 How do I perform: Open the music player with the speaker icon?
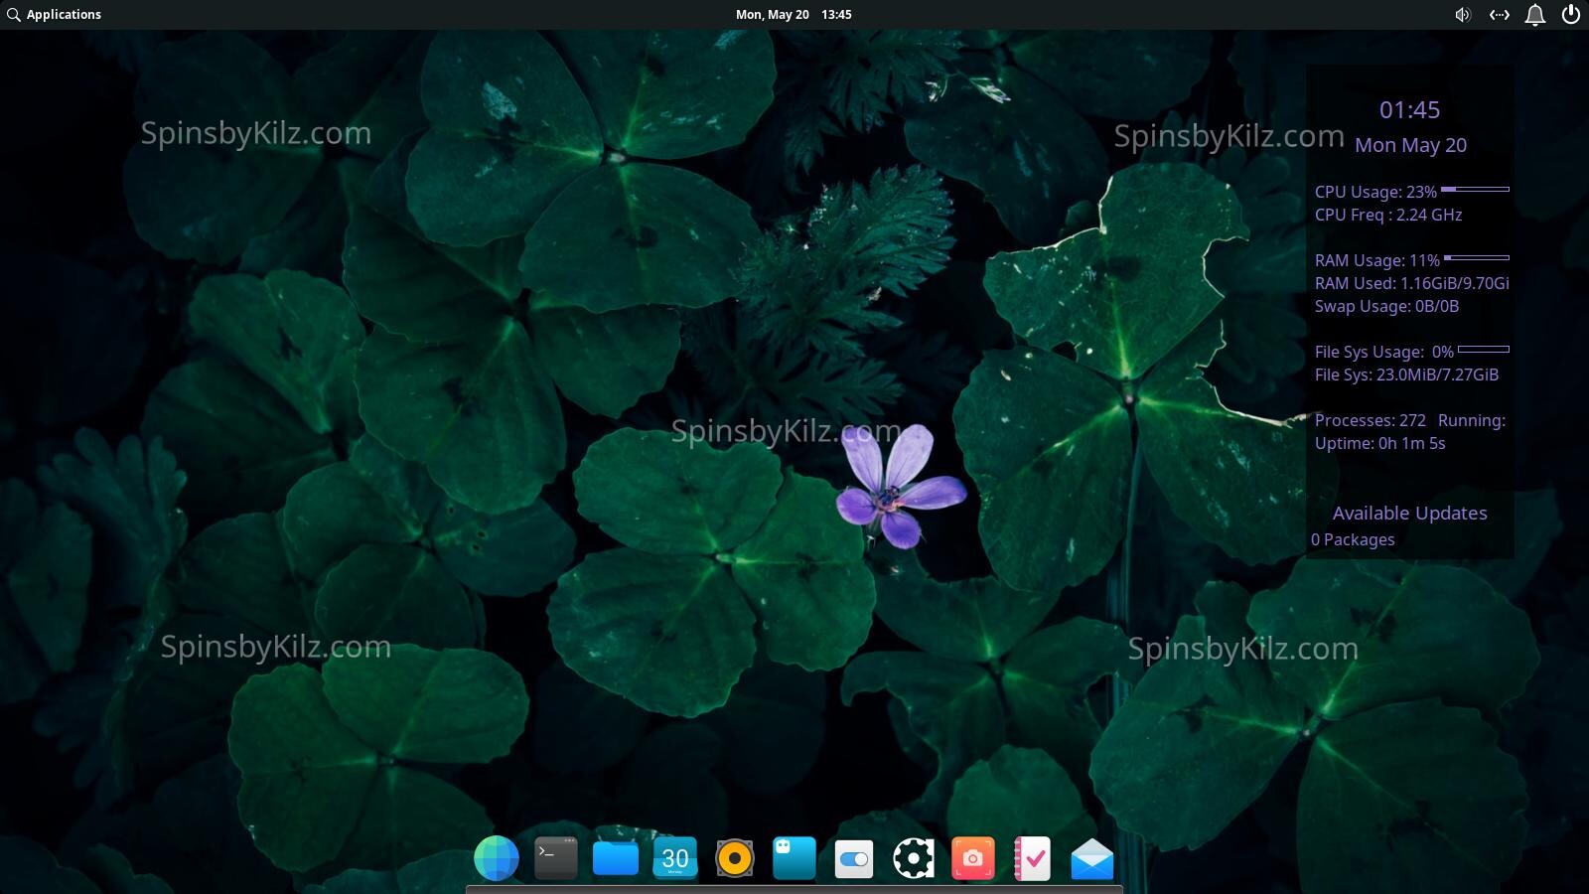(734, 856)
